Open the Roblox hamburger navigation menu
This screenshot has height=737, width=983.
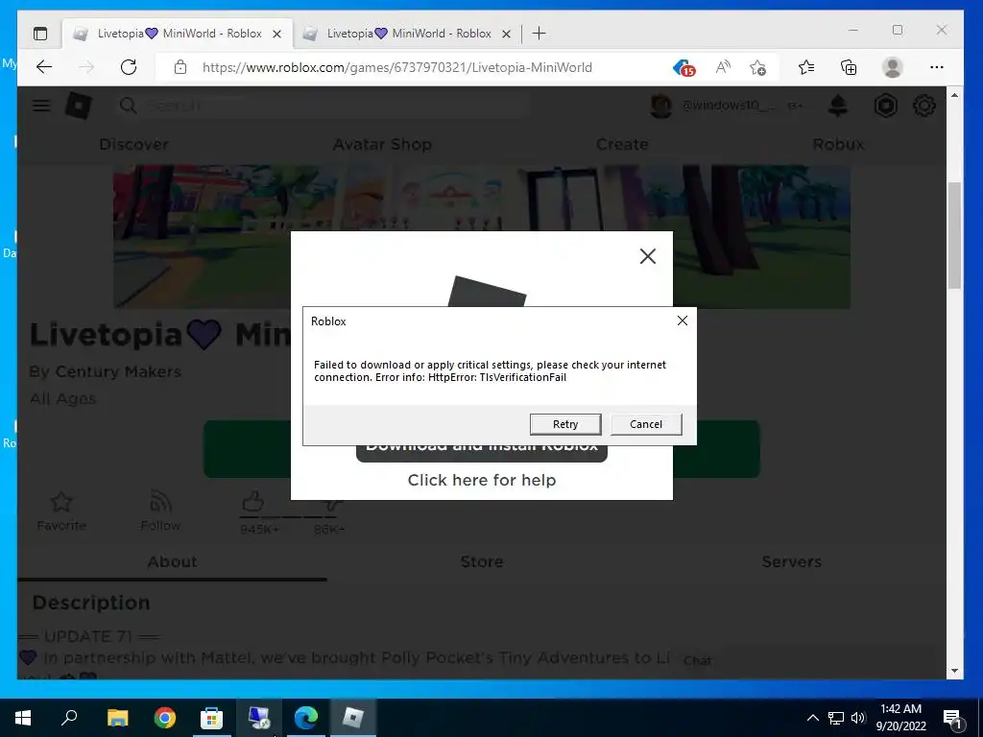[41, 106]
